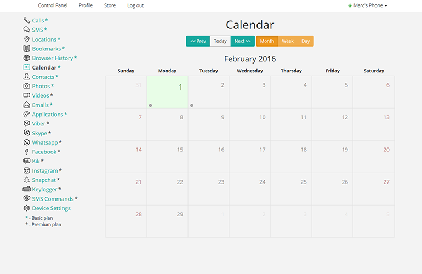Select February 10 in the calendar

250,124
